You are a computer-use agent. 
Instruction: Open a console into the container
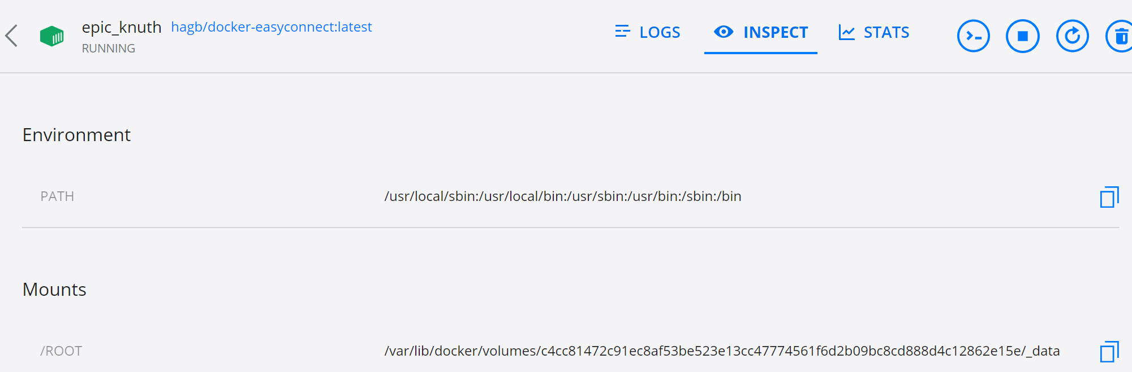pyautogui.click(x=973, y=36)
